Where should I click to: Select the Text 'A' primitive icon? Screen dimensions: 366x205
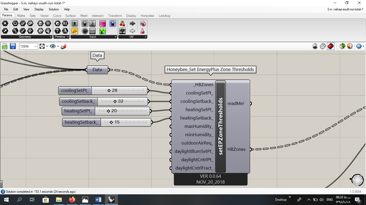point(65,31)
